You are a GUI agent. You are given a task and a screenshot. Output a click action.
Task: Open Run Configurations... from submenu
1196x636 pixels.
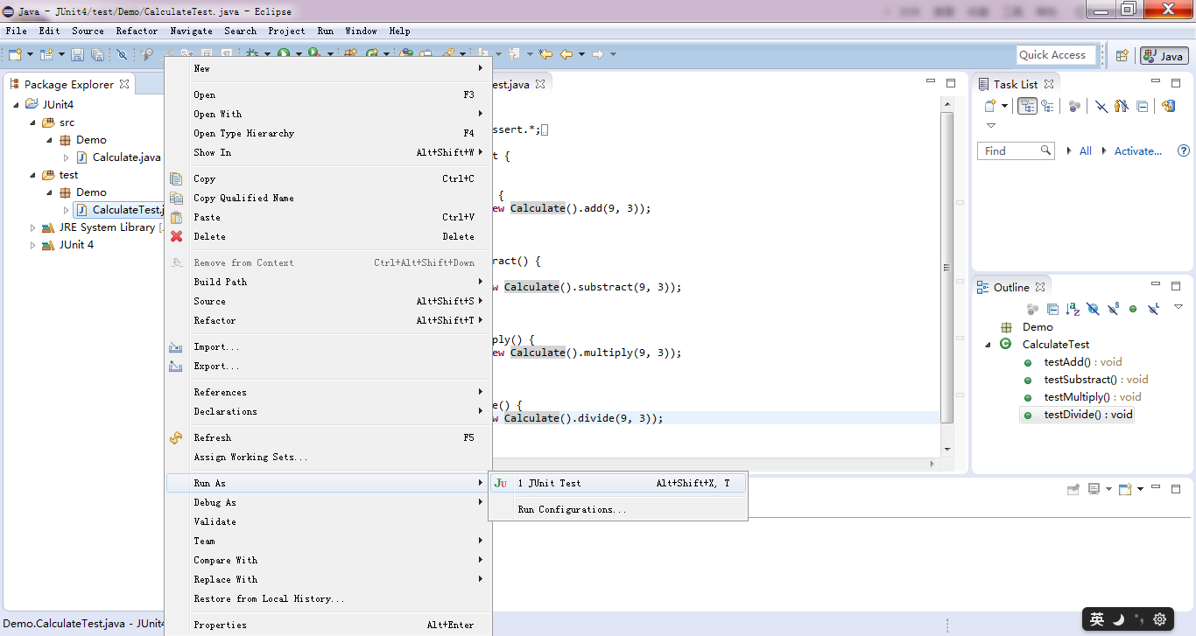click(x=572, y=509)
